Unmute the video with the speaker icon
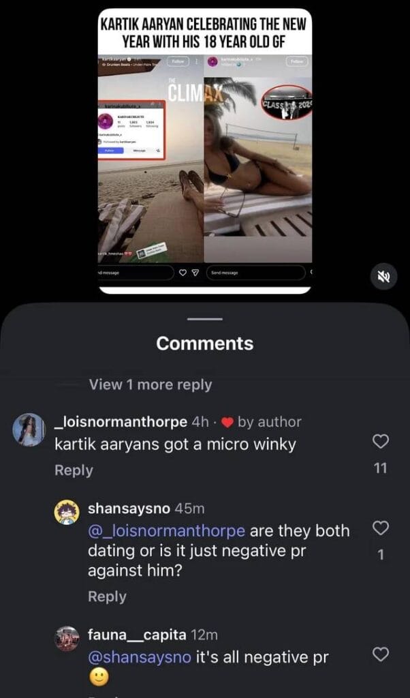The width and height of the screenshot is (410, 698). [x=383, y=277]
